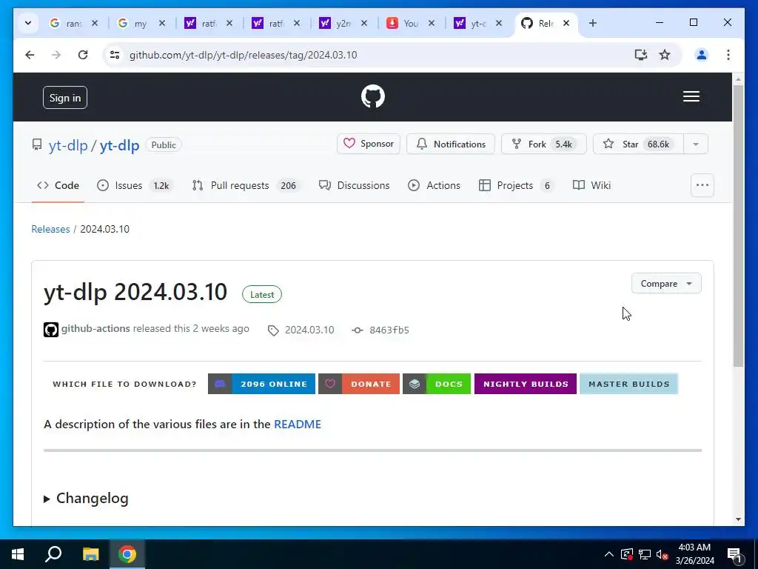Open Notifications bell button
The height and width of the screenshot is (569, 758).
coord(451,144)
